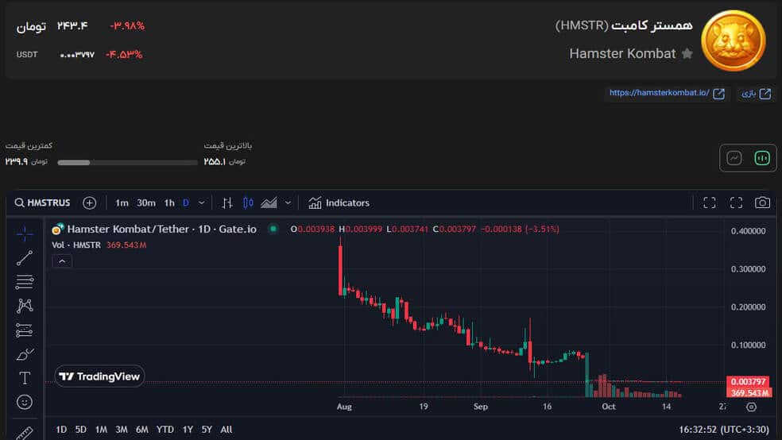
Task: Open timezone menu 16:32:52 (UTC+3:30)
Action: (x=724, y=430)
